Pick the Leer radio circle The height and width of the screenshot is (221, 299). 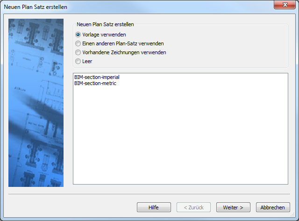(78, 61)
